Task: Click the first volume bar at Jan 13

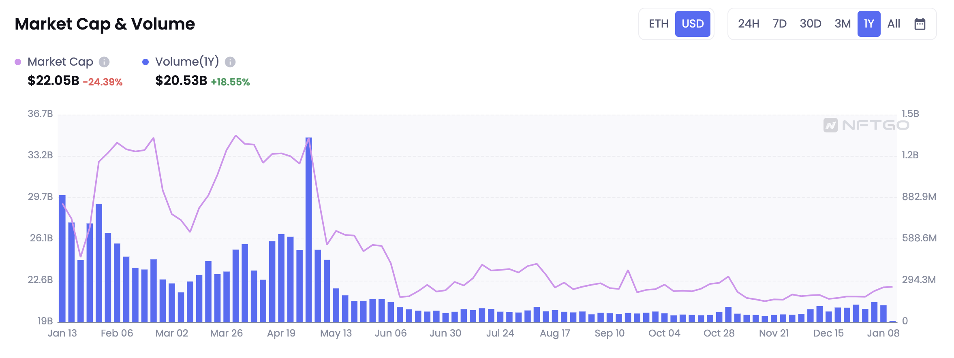Action: (62, 259)
